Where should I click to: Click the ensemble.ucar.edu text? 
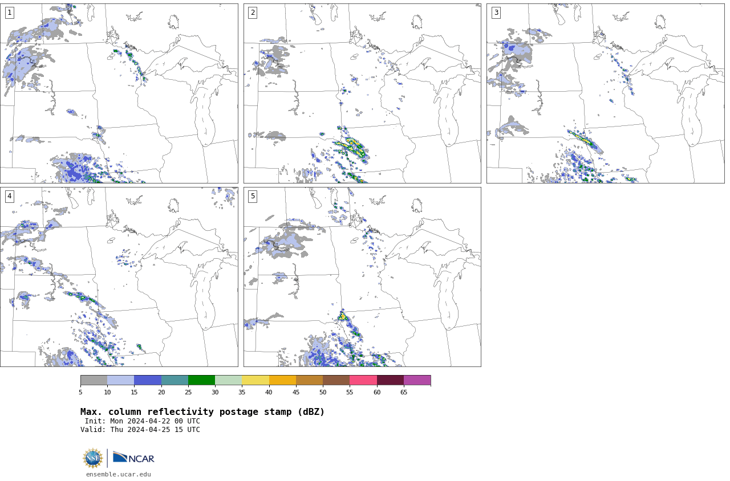(x=119, y=474)
